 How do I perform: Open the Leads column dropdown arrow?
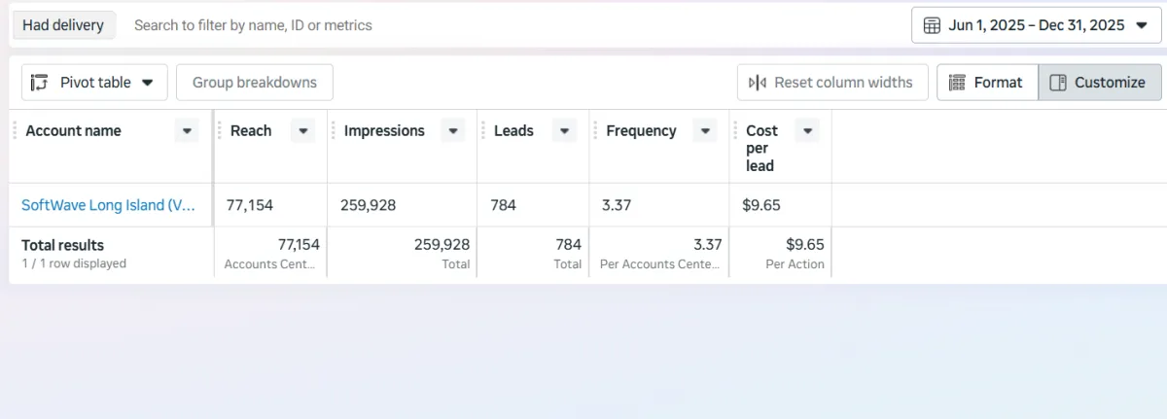click(564, 131)
